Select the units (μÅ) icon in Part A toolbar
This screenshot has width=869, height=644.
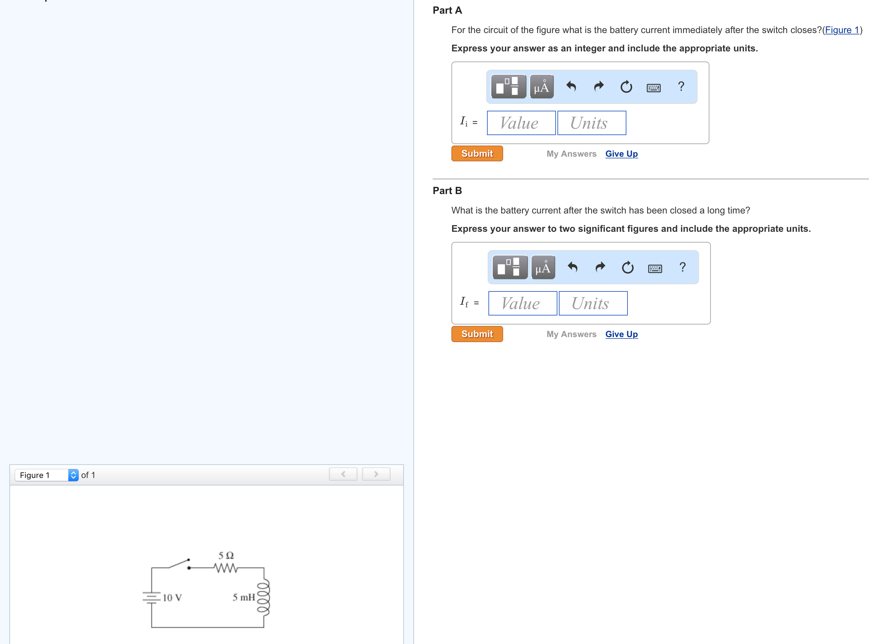point(541,87)
